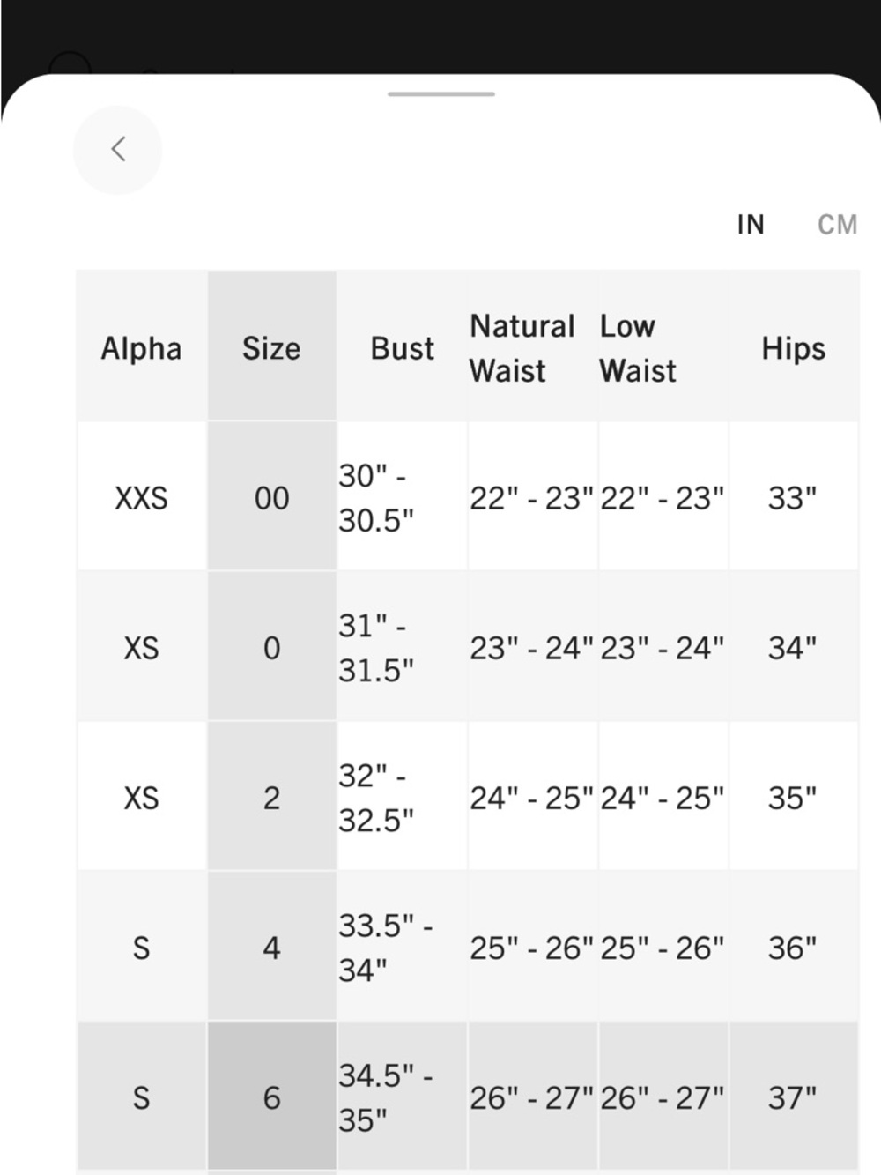This screenshot has height=1175, width=881.
Task: Select the XXS alpha size cell
Action: click(142, 496)
